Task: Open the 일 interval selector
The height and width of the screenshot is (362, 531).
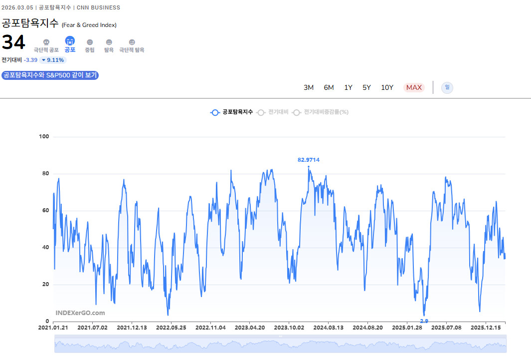Action: 447,88
